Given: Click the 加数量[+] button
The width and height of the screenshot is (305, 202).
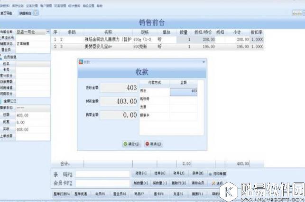Looking at the screenshot, I should point(141,183).
